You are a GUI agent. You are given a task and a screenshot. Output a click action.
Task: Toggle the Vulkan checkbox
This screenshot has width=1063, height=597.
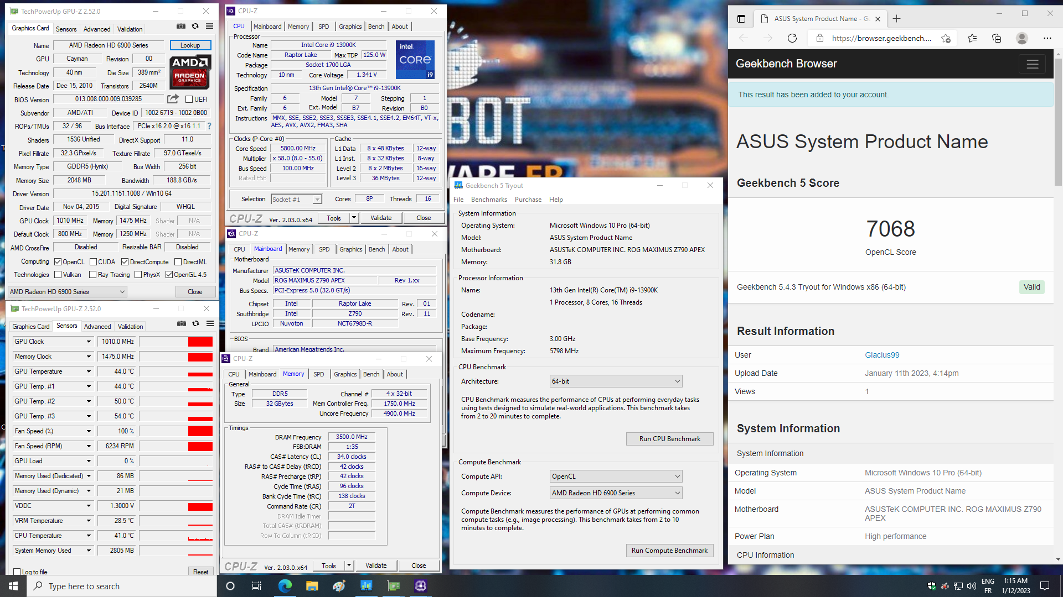[58, 275]
